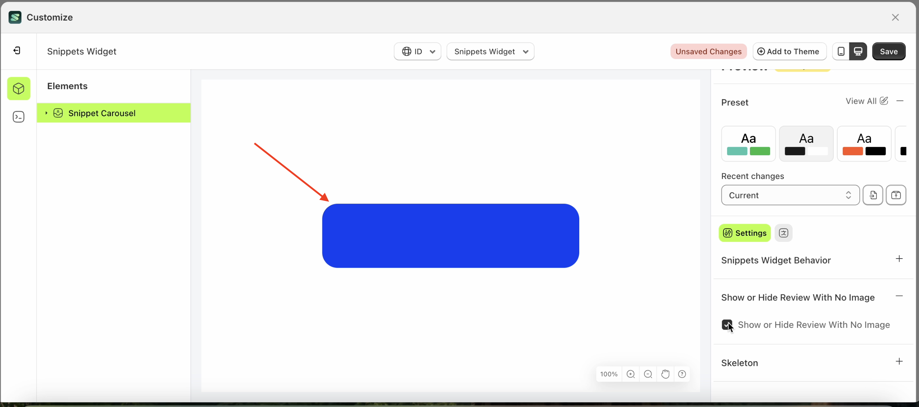Switch to desktop preview using monitor icon
The width and height of the screenshot is (919, 407).
[x=858, y=51]
